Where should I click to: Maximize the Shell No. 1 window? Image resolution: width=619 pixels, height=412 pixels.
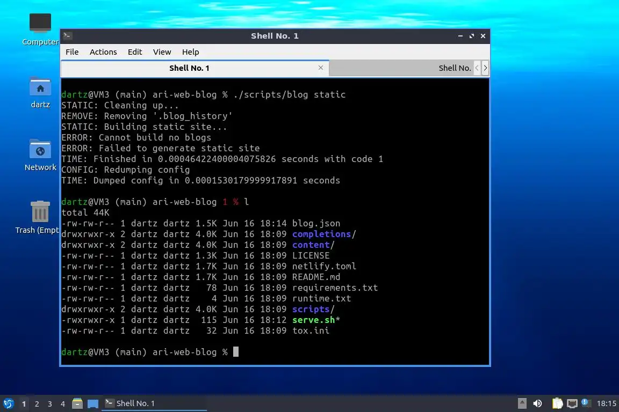point(472,36)
